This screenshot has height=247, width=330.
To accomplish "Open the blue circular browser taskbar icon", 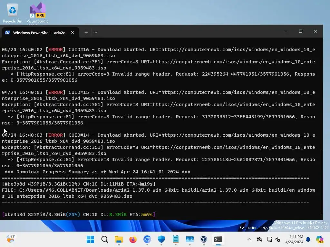I will pyautogui.click(x=147, y=239).
